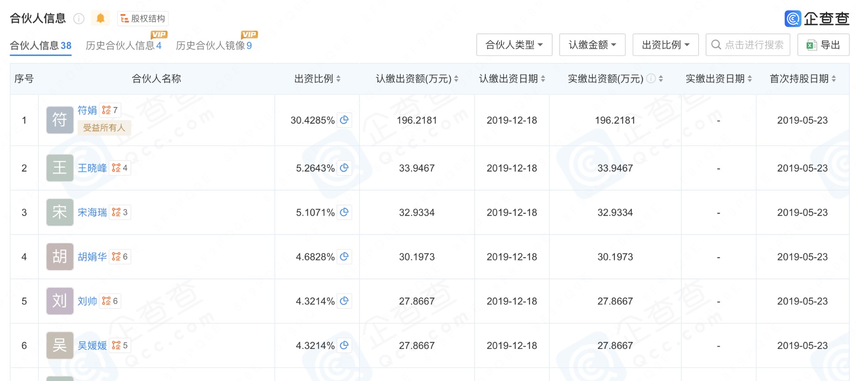856x381 pixels.
Task: Sort by 出资比例 column header
Action: click(x=317, y=79)
